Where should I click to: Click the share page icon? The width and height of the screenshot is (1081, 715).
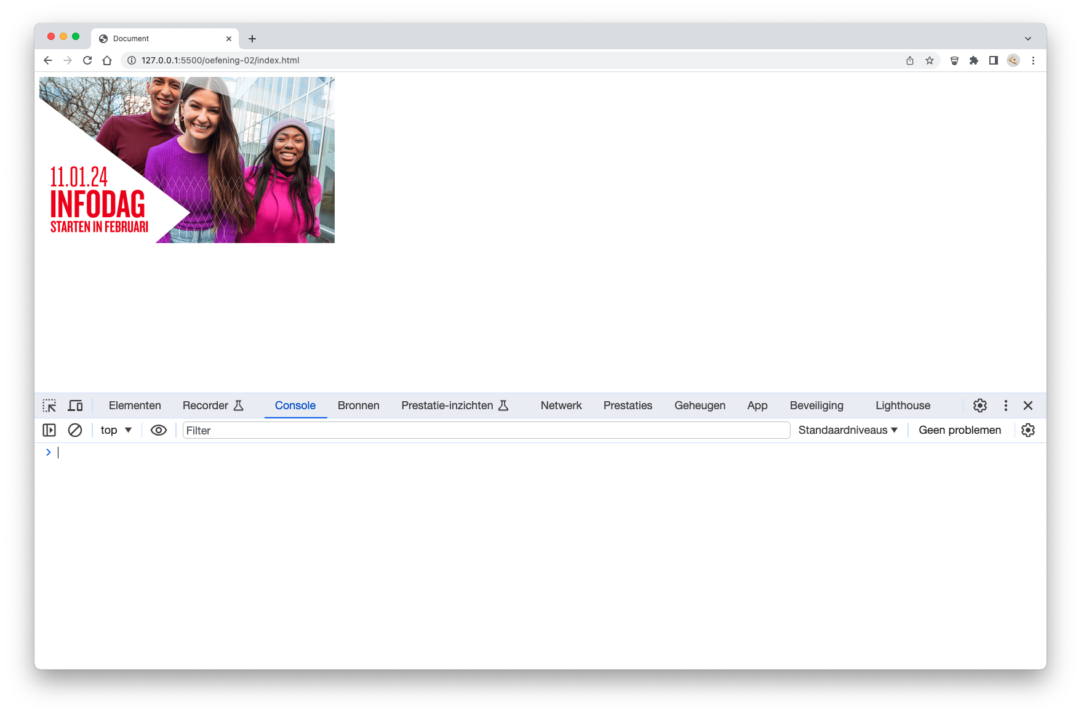click(910, 60)
